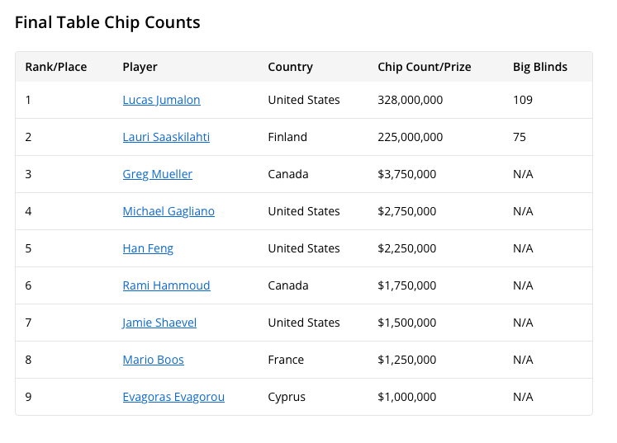Click the 328,000,000 chip count cell

point(410,100)
